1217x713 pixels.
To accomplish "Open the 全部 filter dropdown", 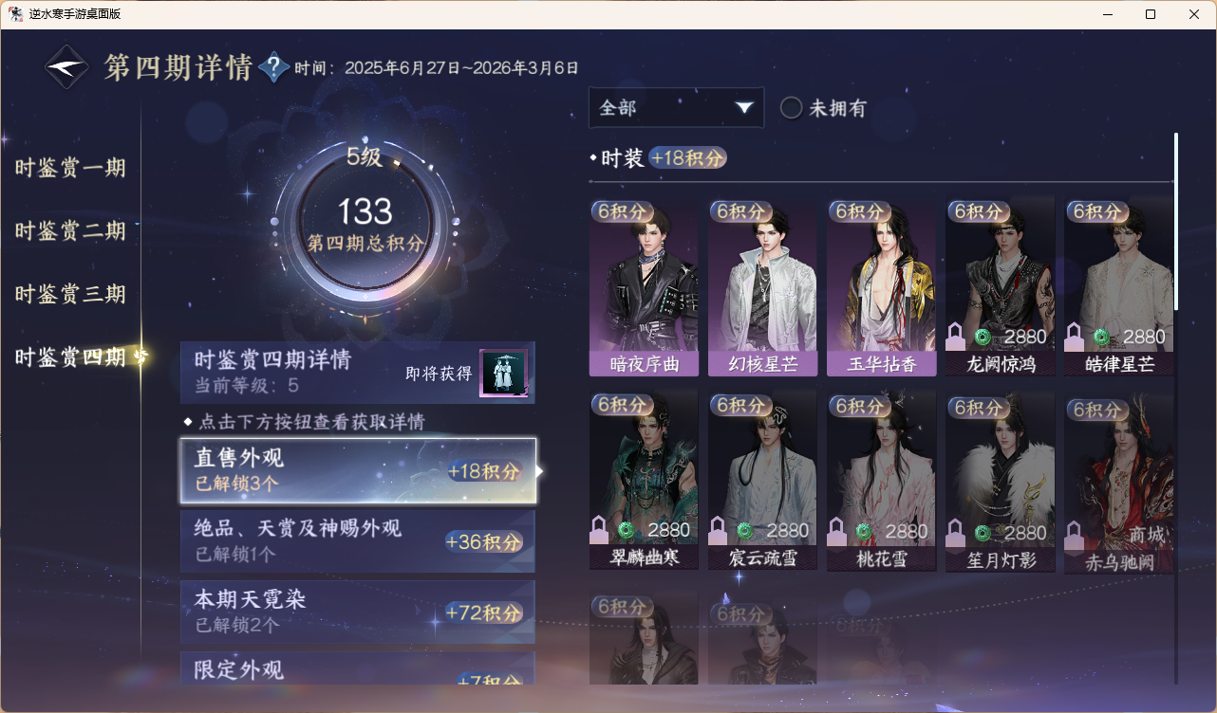I will (x=676, y=107).
